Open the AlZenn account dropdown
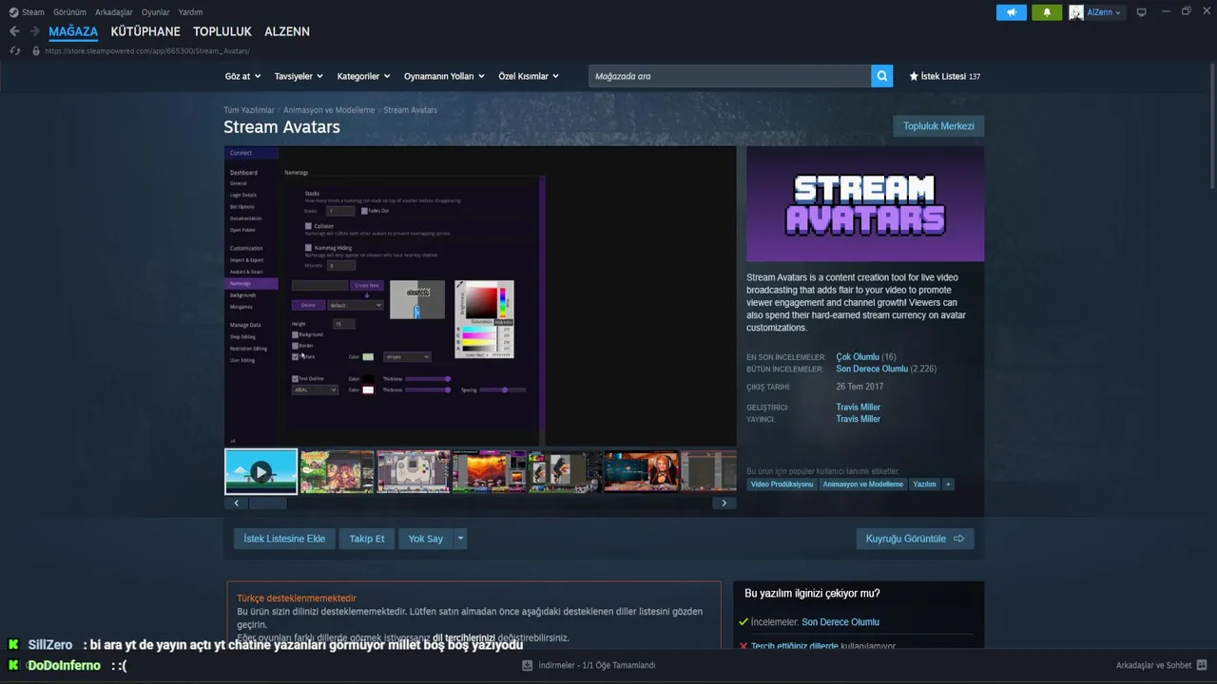The height and width of the screenshot is (684, 1217). tap(1104, 12)
